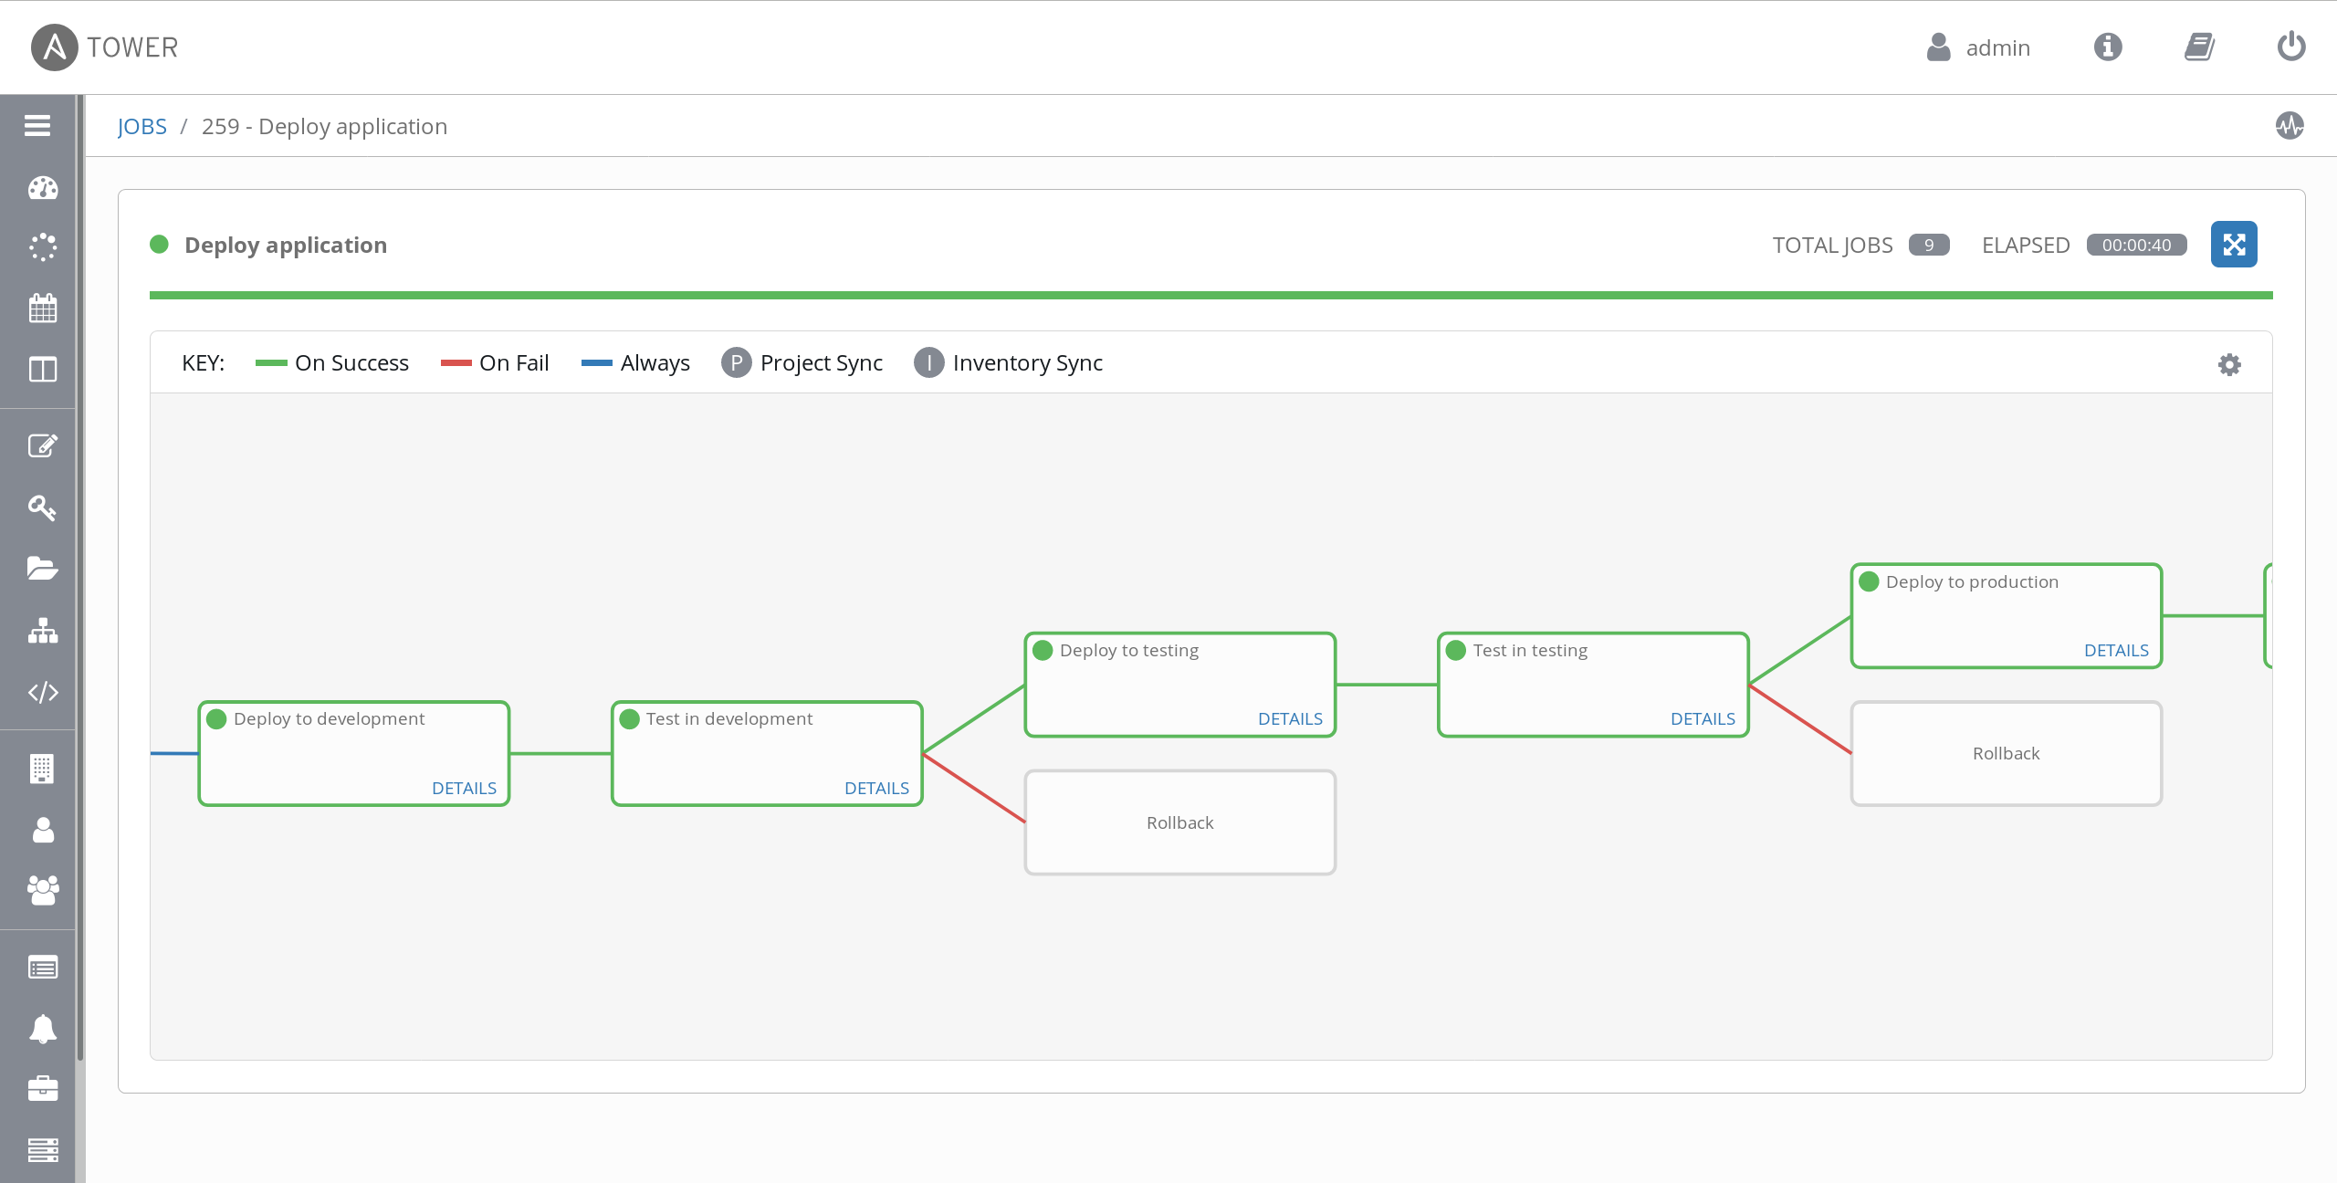Open the documentation book icon
The width and height of the screenshot is (2337, 1183).
click(x=2199, y=47)
